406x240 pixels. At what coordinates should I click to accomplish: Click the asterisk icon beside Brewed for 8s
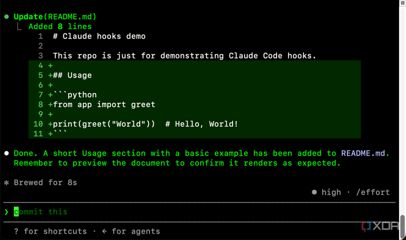pos(6,183)
